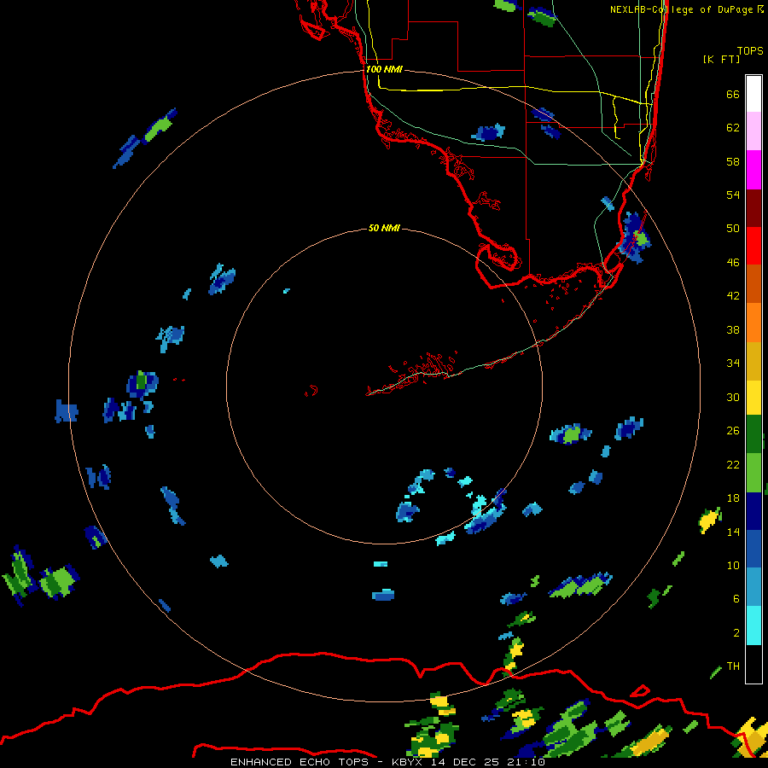This screenshot has width=768, height=768.
Task: Click the legend value 6
Action: [x=736, y=599]
